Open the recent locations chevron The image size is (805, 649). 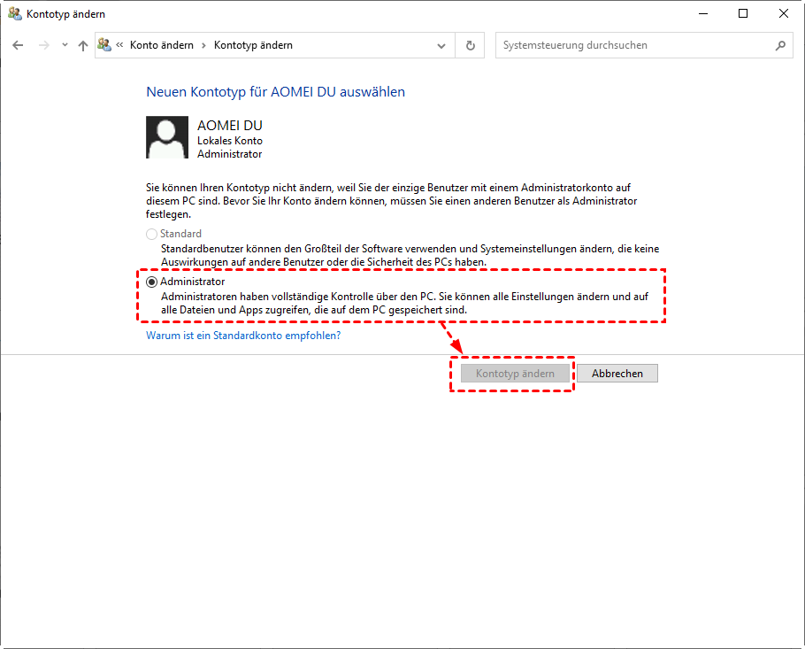coord(65,45)
